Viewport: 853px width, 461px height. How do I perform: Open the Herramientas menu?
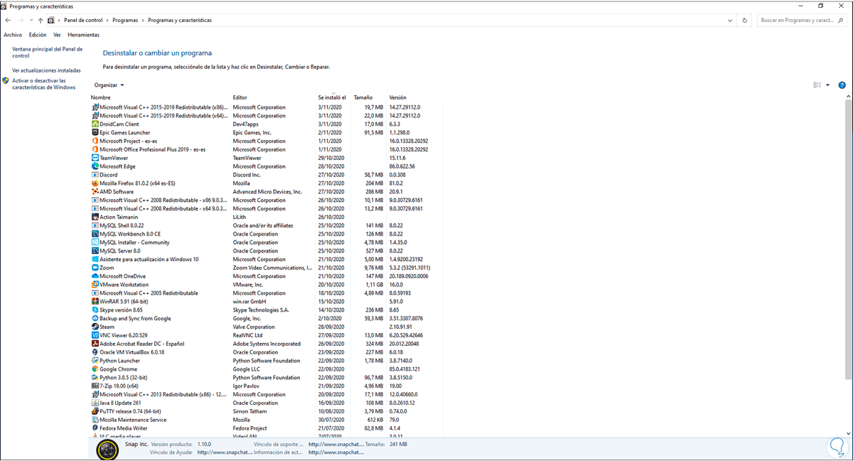point(83,34)
